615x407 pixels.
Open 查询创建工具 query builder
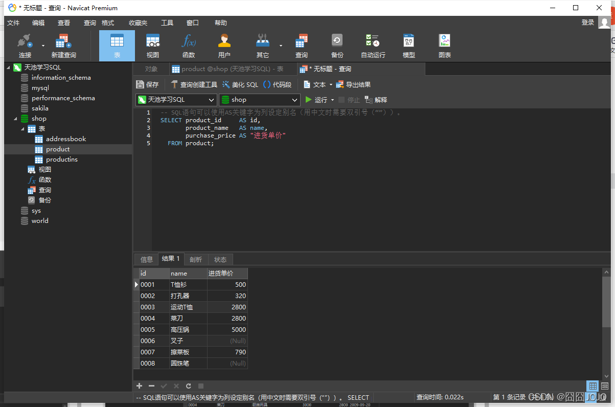click(194, 84)
